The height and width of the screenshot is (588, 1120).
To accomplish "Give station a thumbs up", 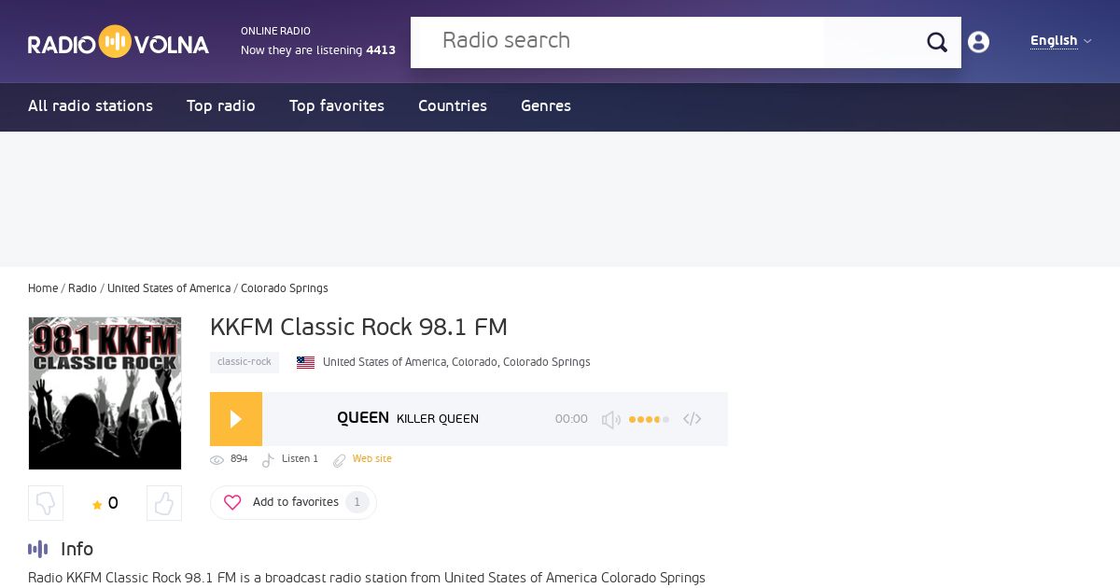I will click(164, 504).
